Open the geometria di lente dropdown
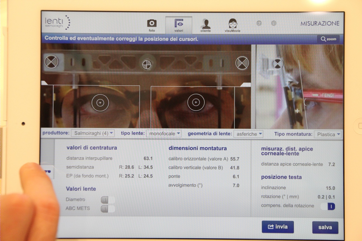362x241 pixels. pos(248,134)
